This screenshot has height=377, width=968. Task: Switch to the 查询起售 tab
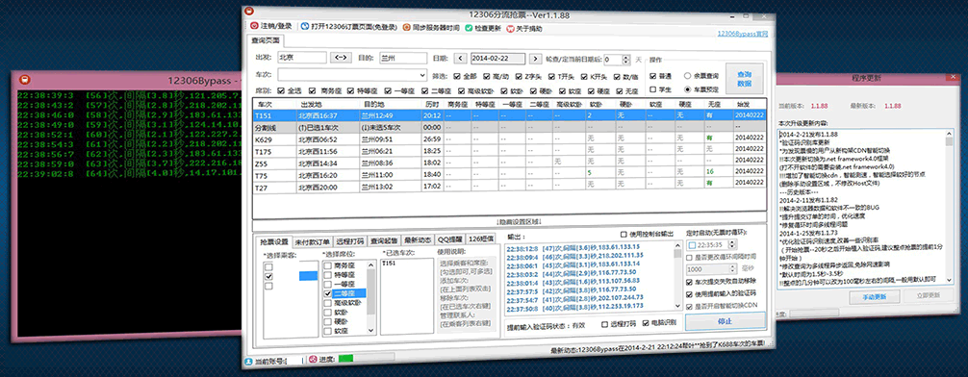point(384,239)
